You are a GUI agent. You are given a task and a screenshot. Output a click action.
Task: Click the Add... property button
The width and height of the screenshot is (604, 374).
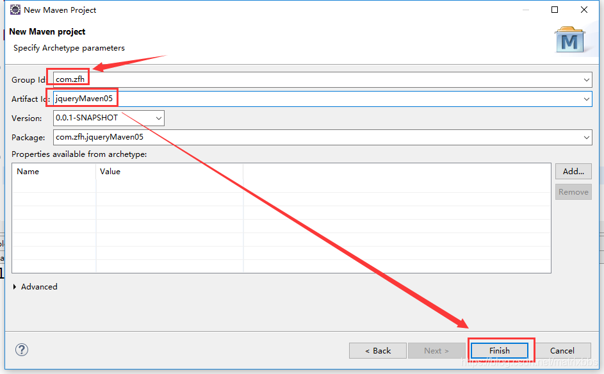[x=573, y=172]
